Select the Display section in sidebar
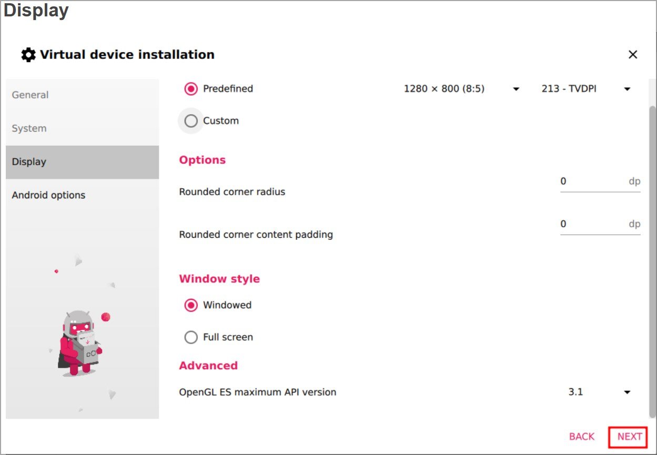The image size is (657, 455). [x=82, y=162]
